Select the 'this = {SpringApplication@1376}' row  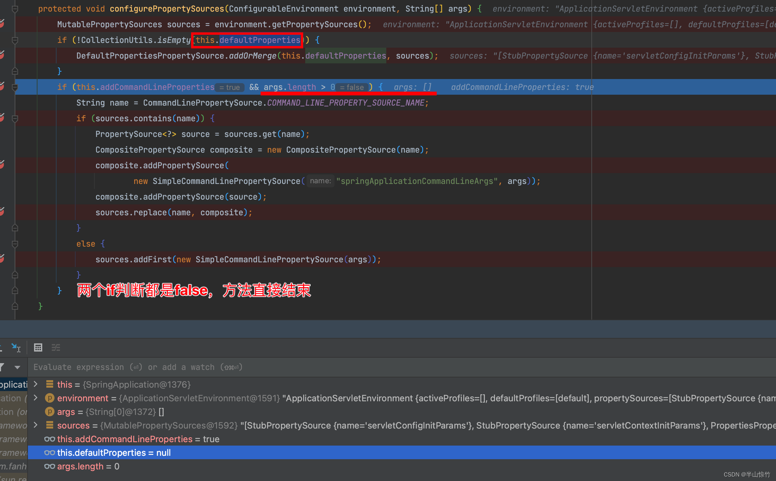(x=402, y=384)
